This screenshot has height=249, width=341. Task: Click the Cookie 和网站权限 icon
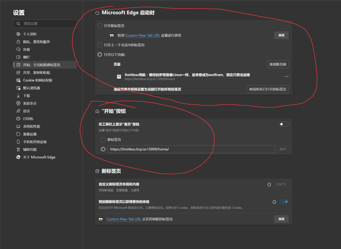tap(18, 80)
